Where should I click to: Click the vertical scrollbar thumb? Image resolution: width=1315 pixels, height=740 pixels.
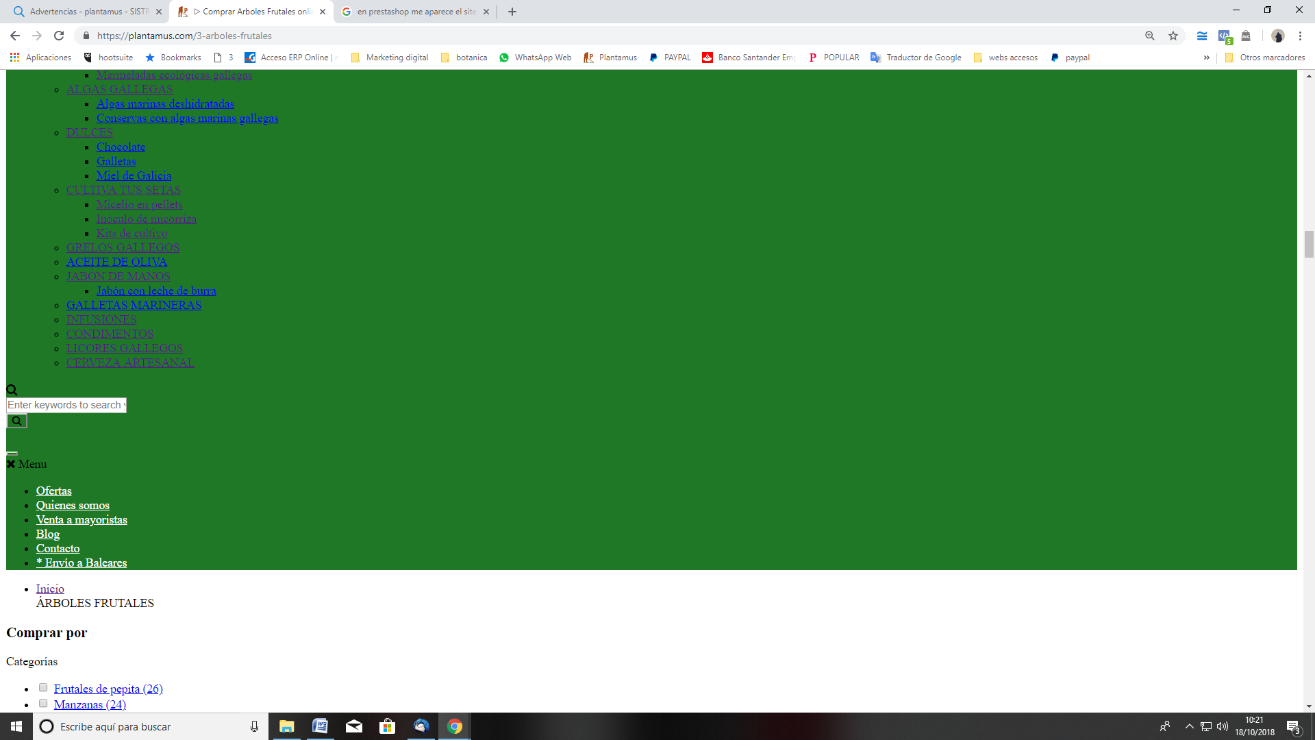[x=1309, y=245]
